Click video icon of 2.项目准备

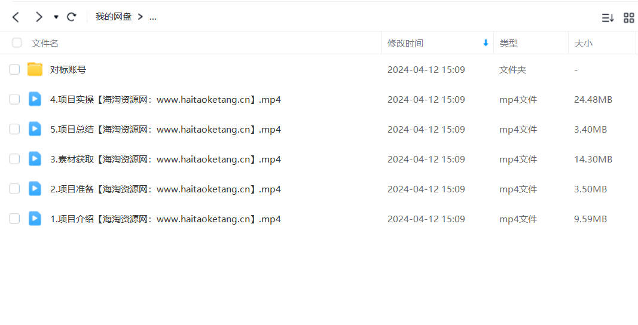point(35,188)
